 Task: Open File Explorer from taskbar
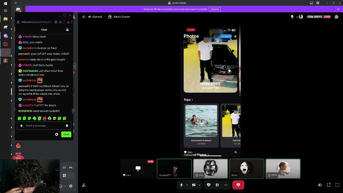[x=5, y=19]
